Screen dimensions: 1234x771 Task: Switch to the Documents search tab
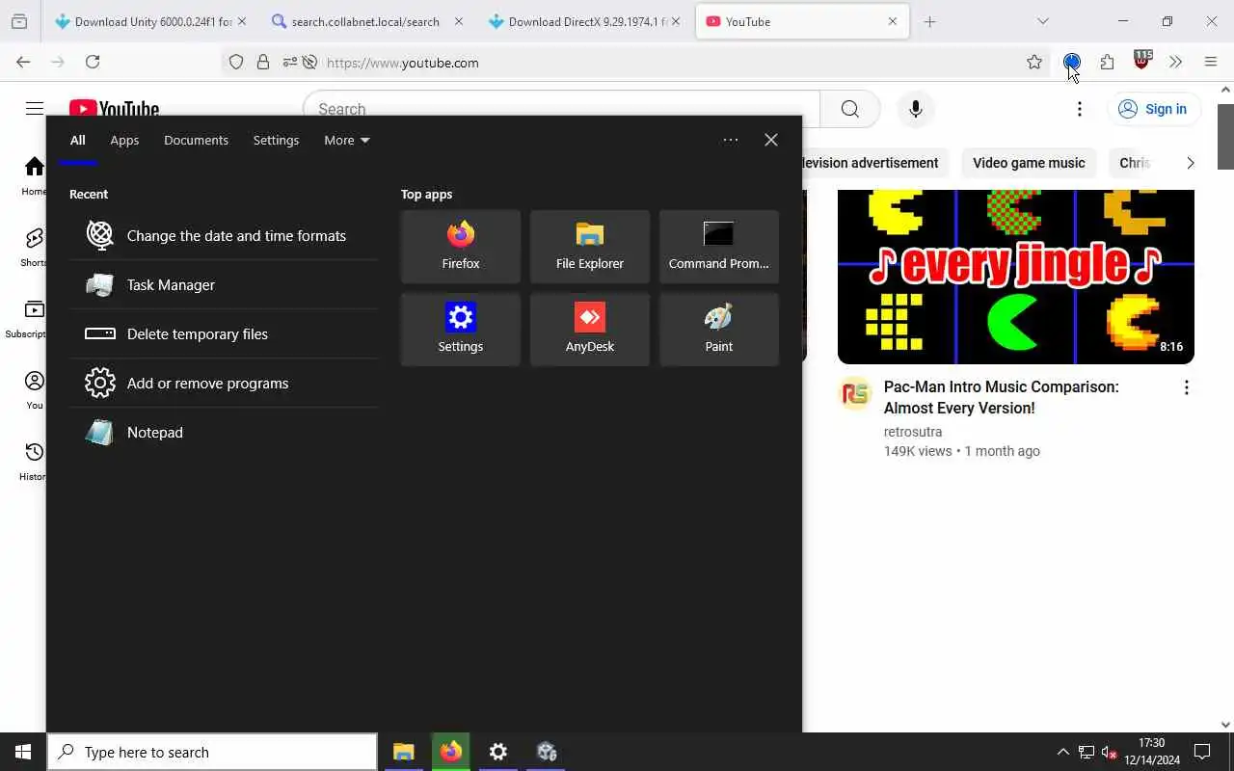196,140
